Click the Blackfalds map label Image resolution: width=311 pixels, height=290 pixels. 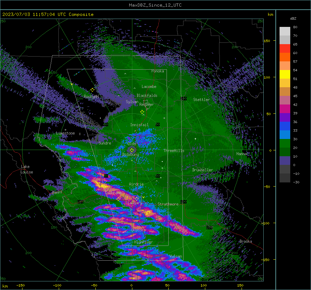147,96
